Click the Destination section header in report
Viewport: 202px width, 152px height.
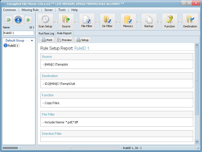coord(117,76)
